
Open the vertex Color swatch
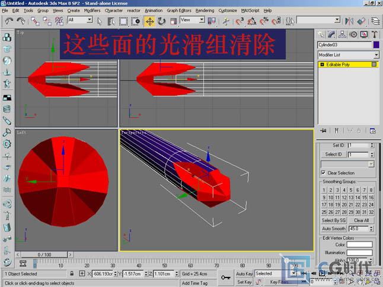click(359, 244)
